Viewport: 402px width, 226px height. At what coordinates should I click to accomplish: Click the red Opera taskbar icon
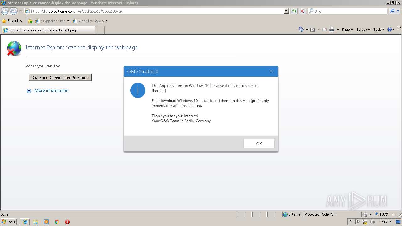(x=67, y=222)
